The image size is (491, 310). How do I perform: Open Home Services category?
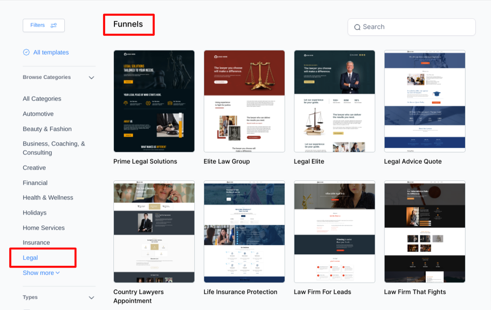pos(44,228)
